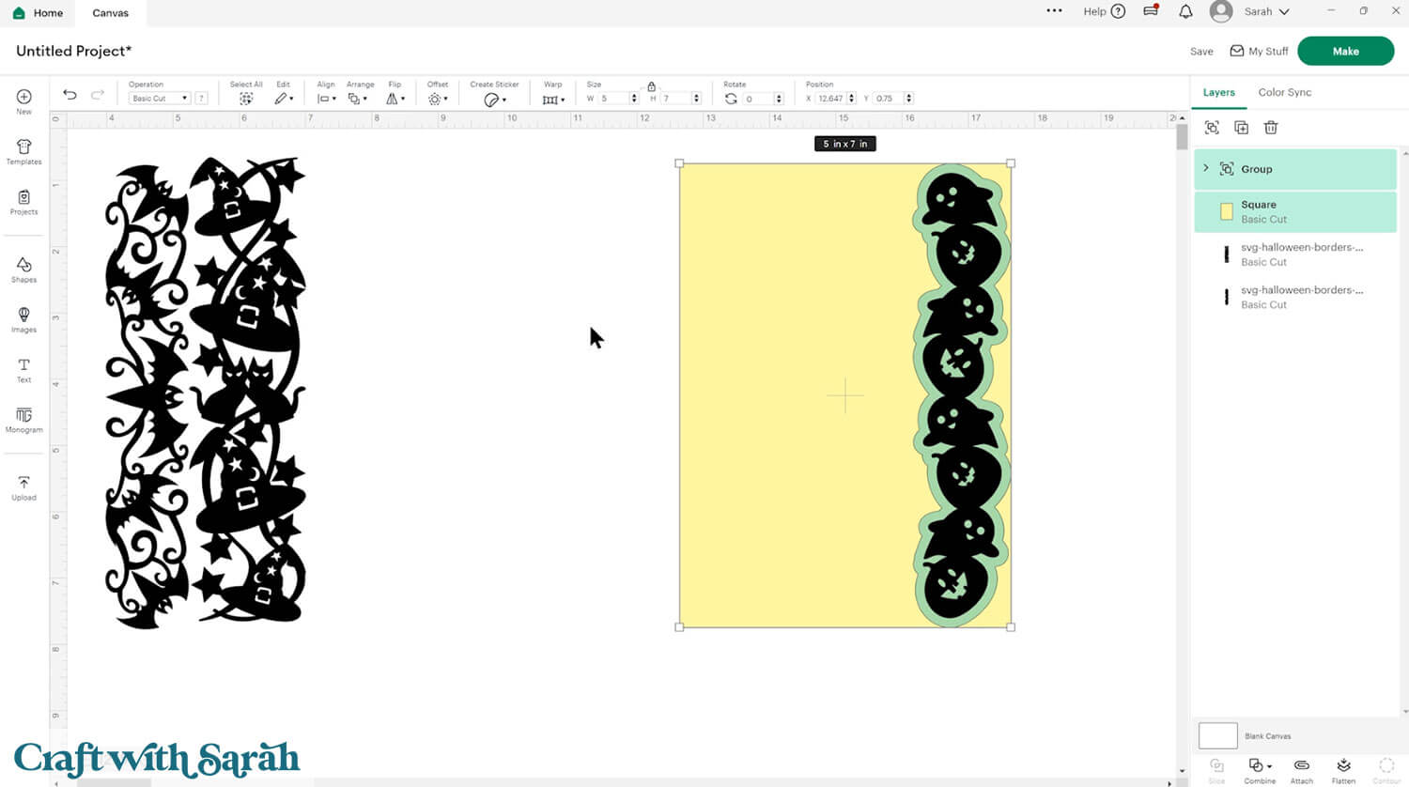The image size is (1409, 787).
Task: Open the feedback chat icon
Action: 1151,11
